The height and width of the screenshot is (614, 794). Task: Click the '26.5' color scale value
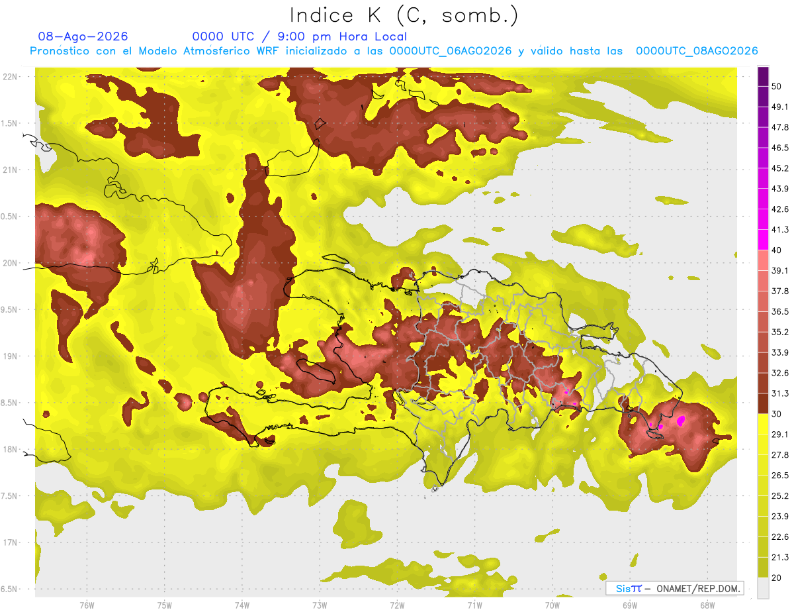point(780,476)
